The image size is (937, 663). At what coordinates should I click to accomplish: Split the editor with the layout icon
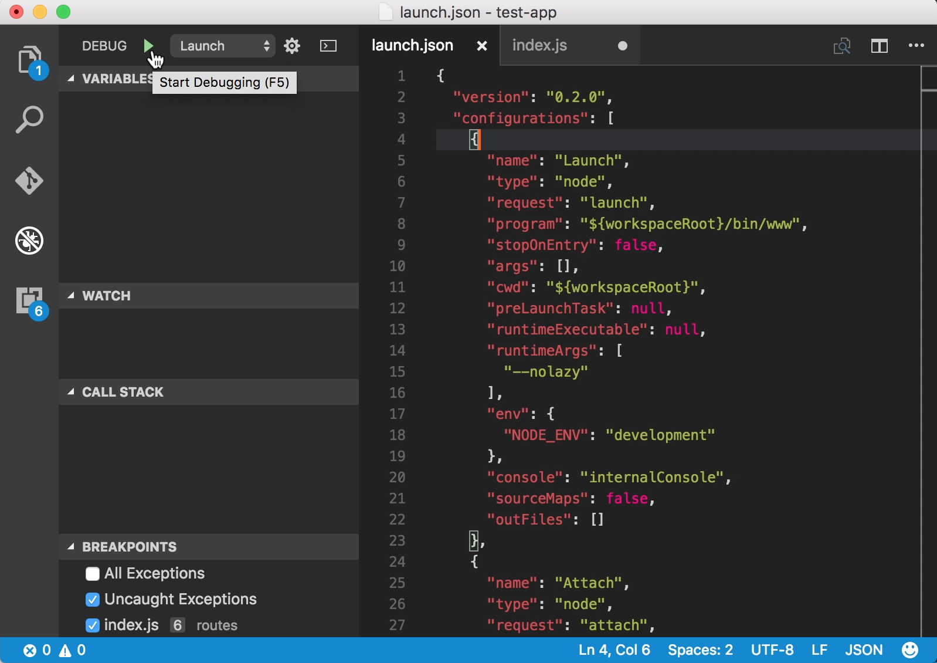(879, 46)
